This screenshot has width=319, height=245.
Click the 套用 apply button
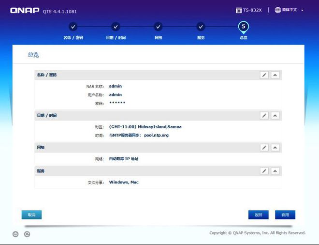tap(285, 214)
